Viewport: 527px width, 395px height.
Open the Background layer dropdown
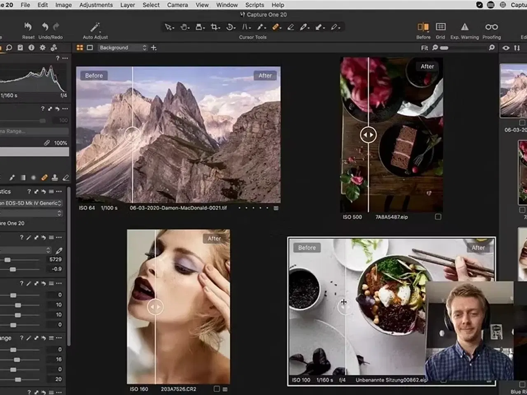tap(123, 48)
